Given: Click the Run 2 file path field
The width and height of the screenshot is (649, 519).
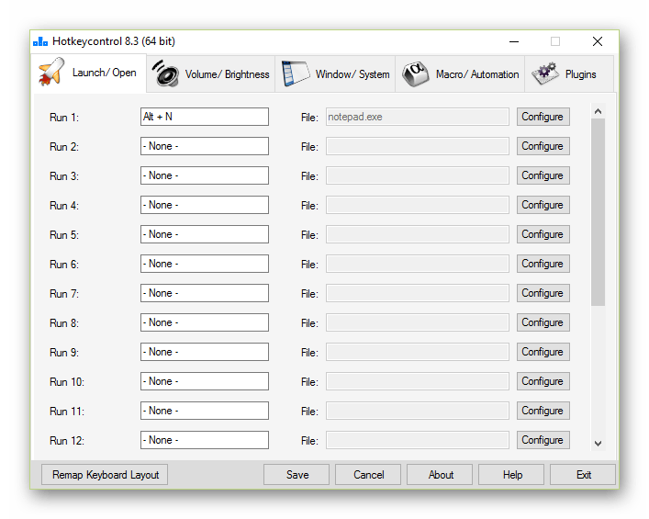Looking at the screenshot, I should 417,146.
